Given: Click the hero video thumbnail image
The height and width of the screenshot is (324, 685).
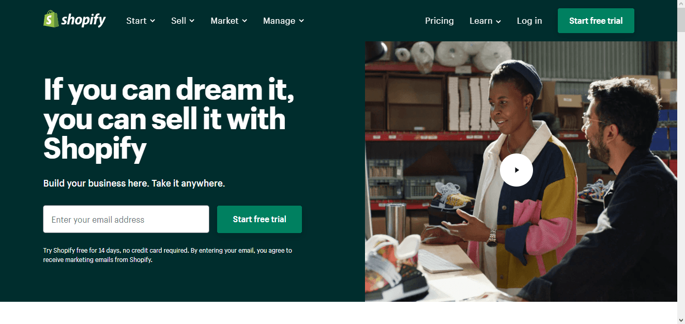Looking at the screenshot, I should (521, 172).
